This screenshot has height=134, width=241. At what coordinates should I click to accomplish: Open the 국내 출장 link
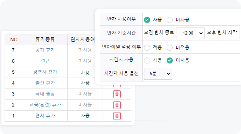coord(45,94)
